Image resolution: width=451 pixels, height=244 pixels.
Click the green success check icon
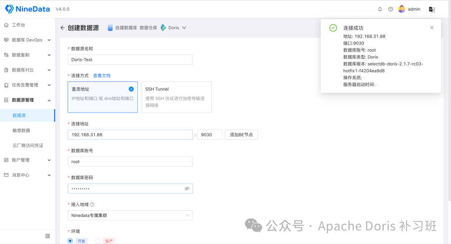[x=333, y=28]
